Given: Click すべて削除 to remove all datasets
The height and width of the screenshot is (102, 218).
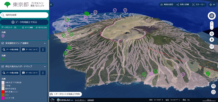Looking at the screenshot, I should [28, 27].
